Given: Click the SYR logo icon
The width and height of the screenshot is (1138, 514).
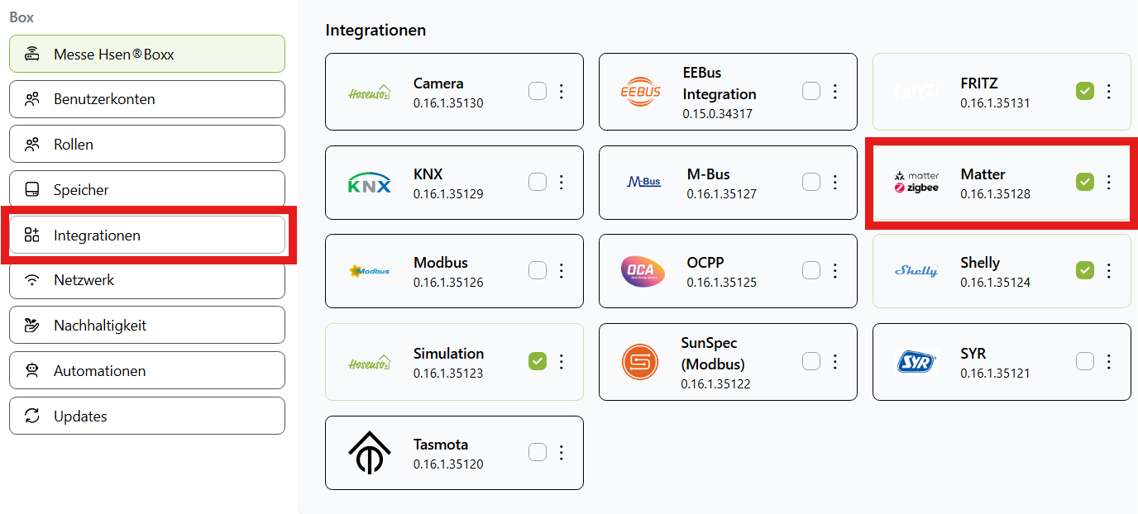Looking at the screenshot, I should [x=916, y=362].
